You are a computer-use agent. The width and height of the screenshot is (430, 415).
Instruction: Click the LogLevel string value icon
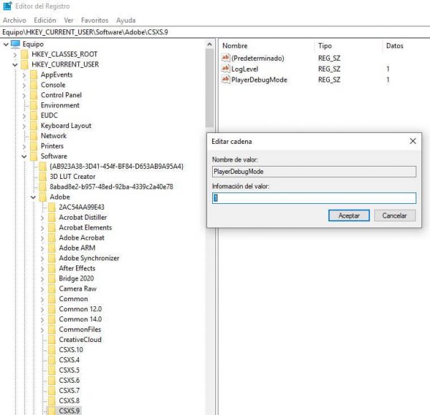pyautogui.click(x=226, y=69)
